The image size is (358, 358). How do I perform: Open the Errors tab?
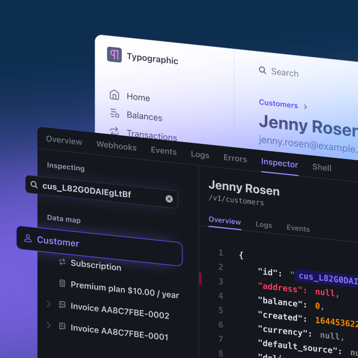[x=235, y=158]
